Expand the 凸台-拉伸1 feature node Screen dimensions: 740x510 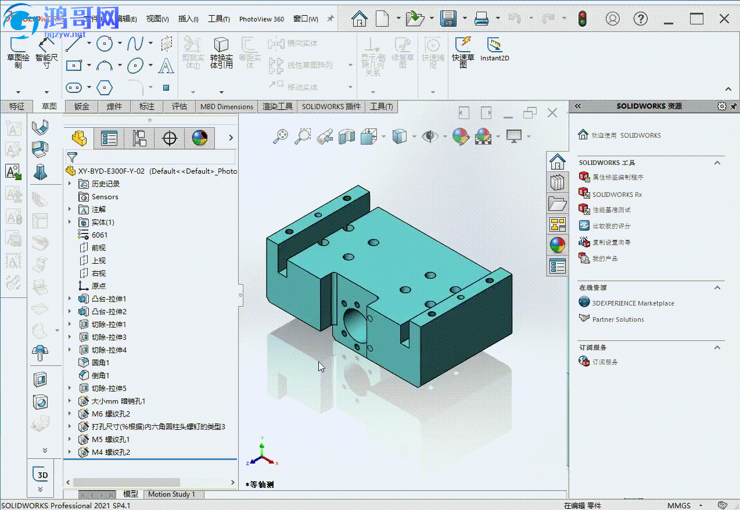coord(70,299)
